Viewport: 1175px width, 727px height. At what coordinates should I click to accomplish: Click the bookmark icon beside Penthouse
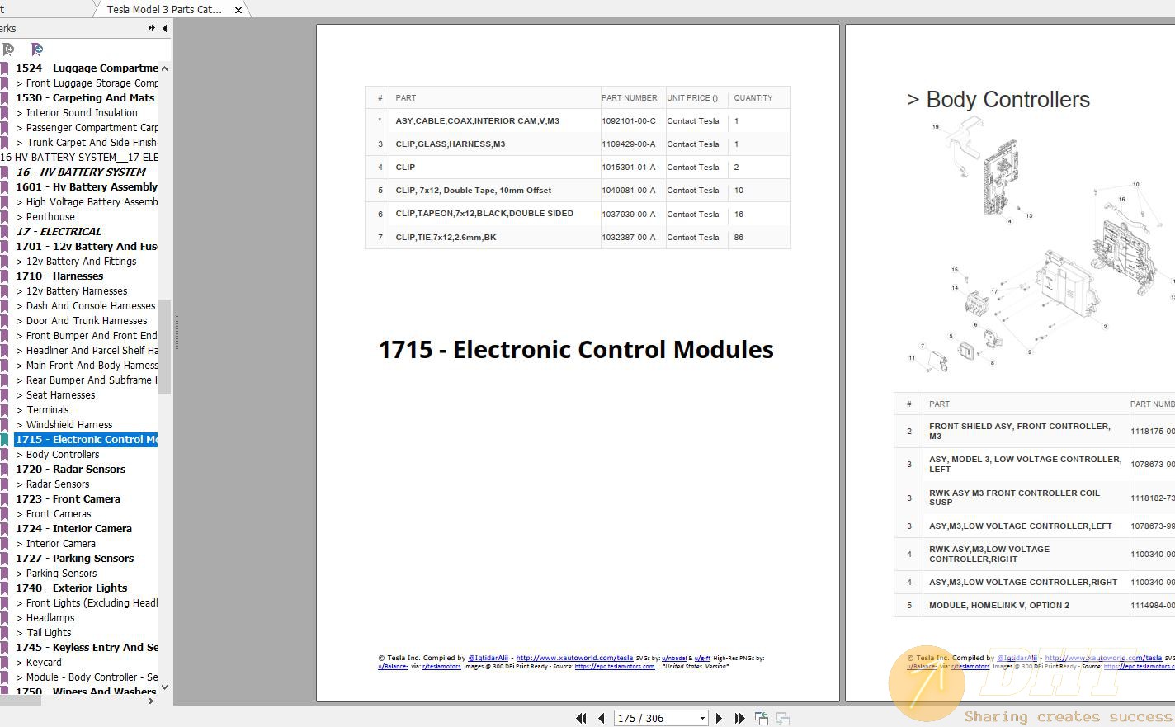4,217
